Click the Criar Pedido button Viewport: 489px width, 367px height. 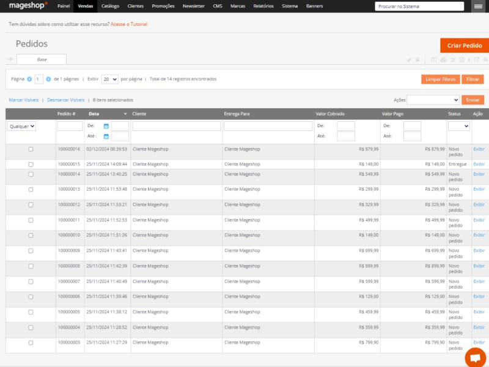click(x=465, y=45)
